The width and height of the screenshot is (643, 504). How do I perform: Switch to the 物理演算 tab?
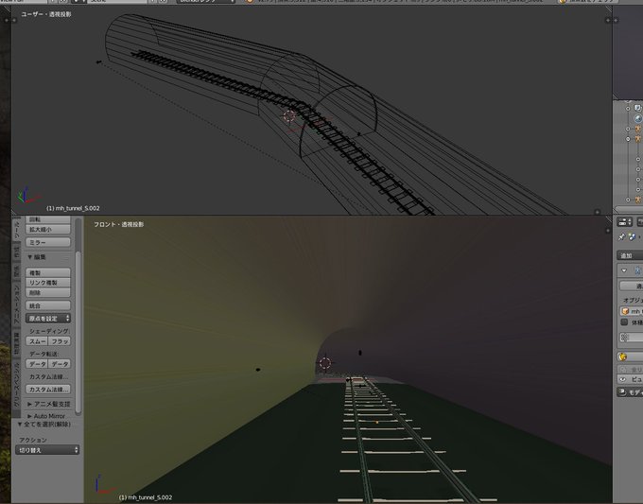coord(16,343)
